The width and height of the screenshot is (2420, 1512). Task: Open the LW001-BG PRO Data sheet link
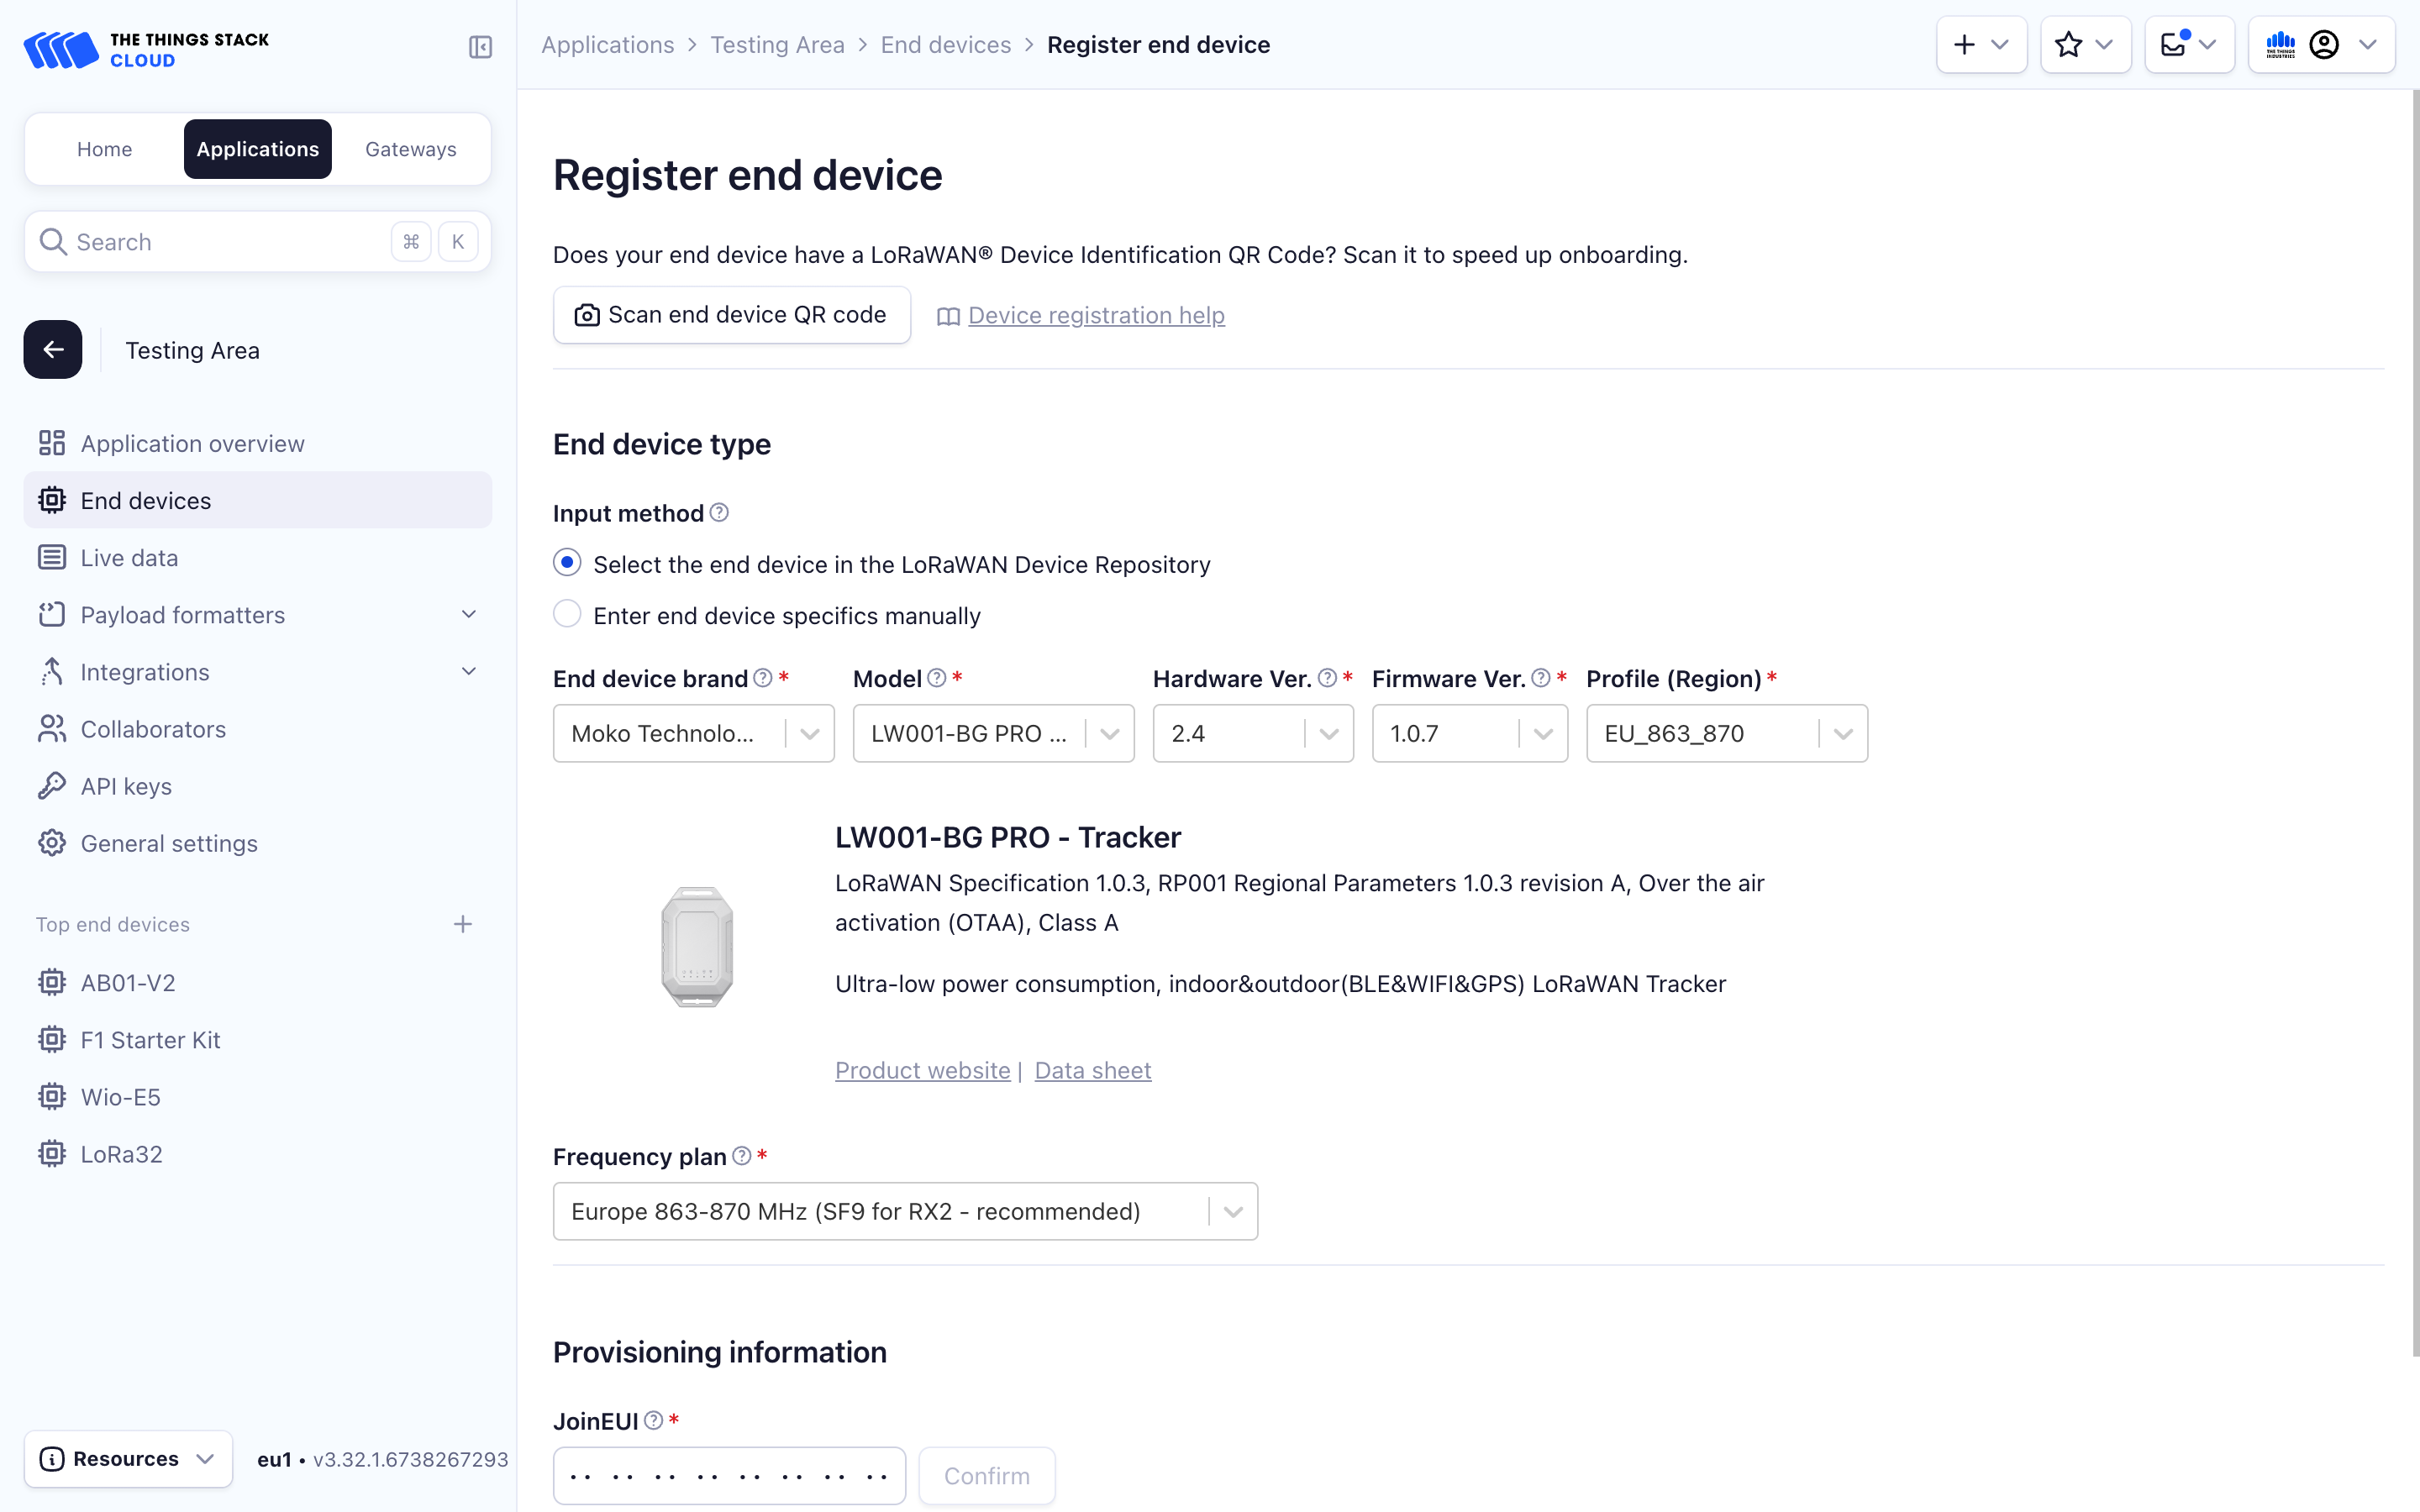coord(1092,1070)
